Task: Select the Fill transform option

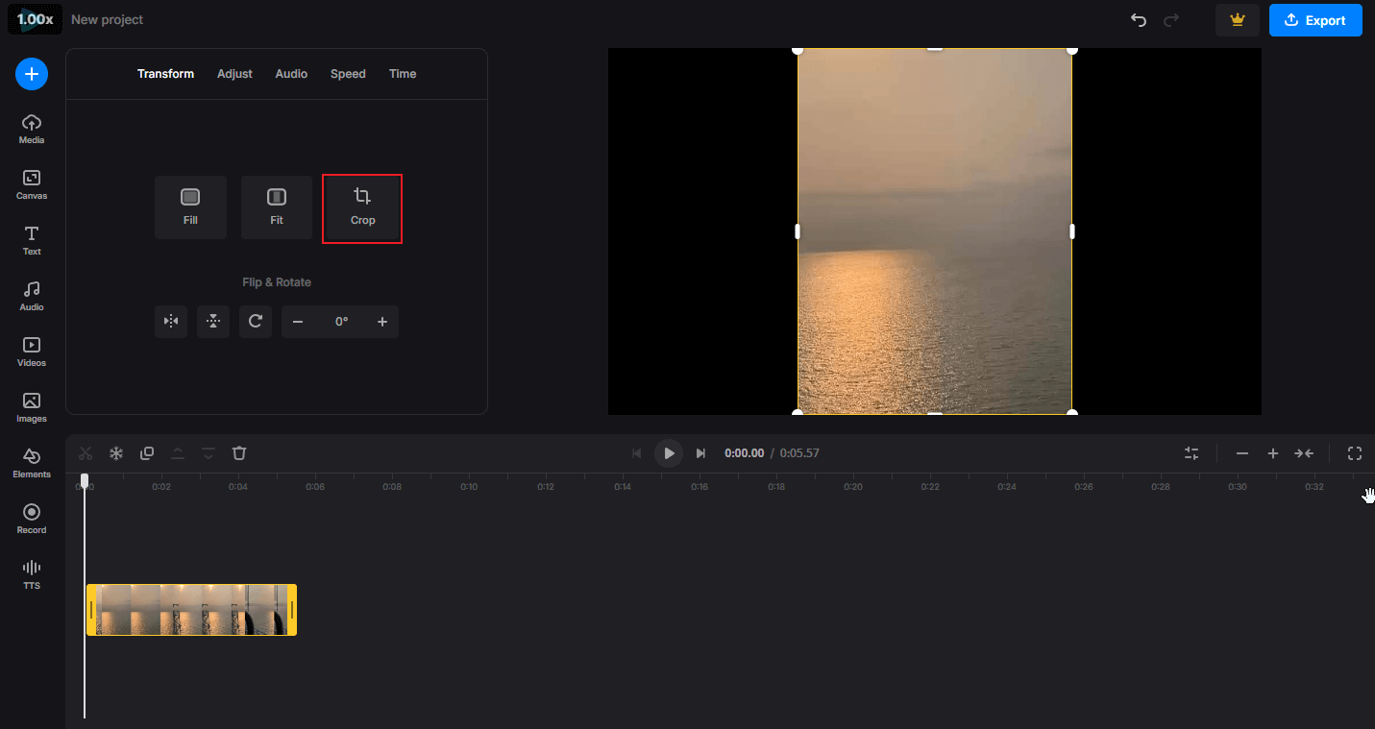Action: [x=190, y=207]
